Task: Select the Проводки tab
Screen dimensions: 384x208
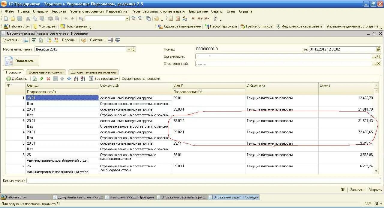Action: point(14,72)
